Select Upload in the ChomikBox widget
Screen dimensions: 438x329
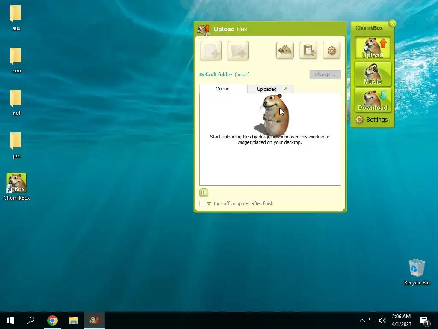coord(373,48)
